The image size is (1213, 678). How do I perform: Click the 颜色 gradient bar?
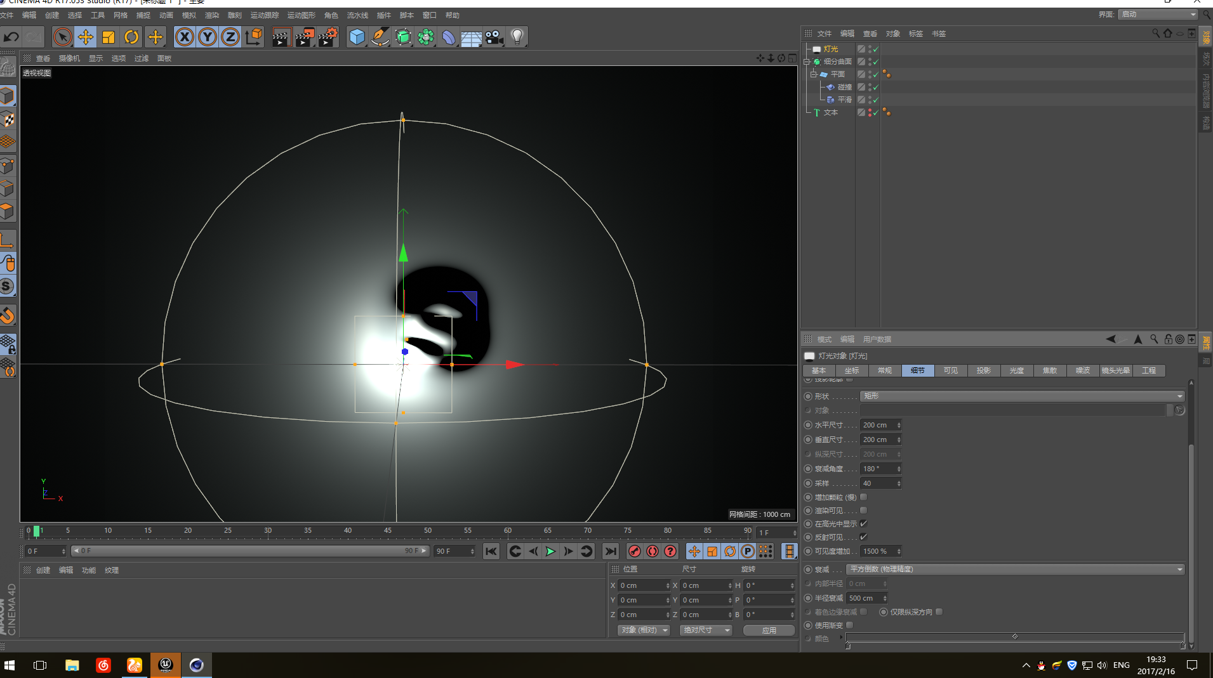(x=1015, y=637)
